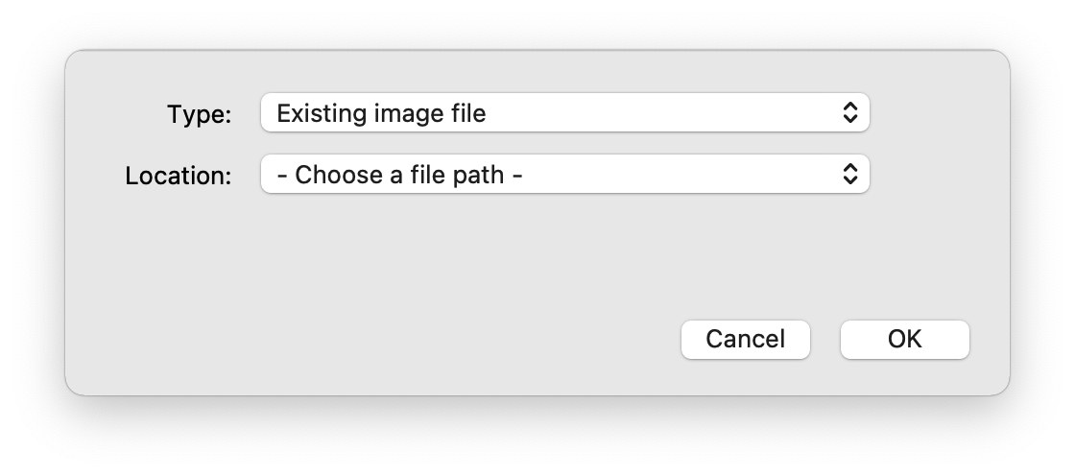Click the 'Existing image file' text
The width and height of the screenshot is (1075, 476).
381,113
